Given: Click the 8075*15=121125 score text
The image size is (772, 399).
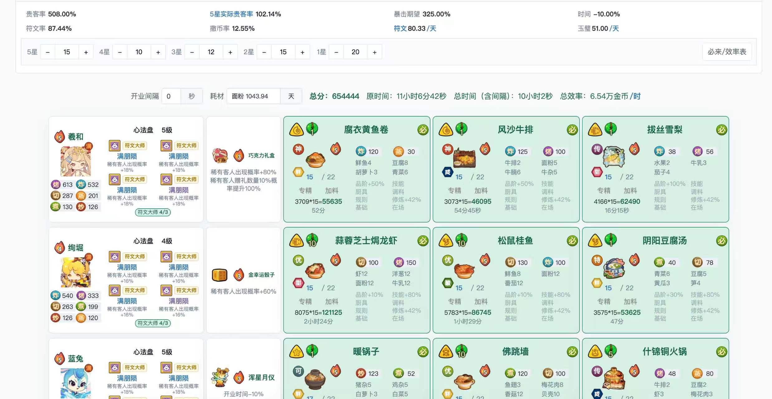Looking at the screenshot, I should click(x=318, y=312).
